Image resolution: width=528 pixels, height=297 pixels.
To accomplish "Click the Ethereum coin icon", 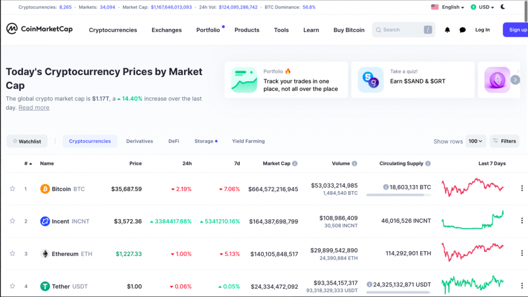I will tap(45, 253).
